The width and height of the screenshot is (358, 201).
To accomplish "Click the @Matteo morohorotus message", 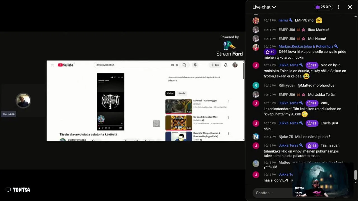I will 316,85.
